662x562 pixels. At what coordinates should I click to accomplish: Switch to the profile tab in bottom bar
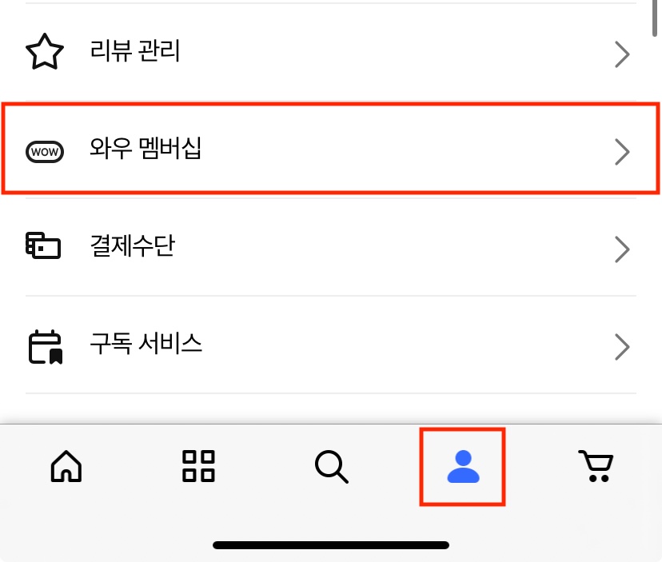tap(463, 467)
